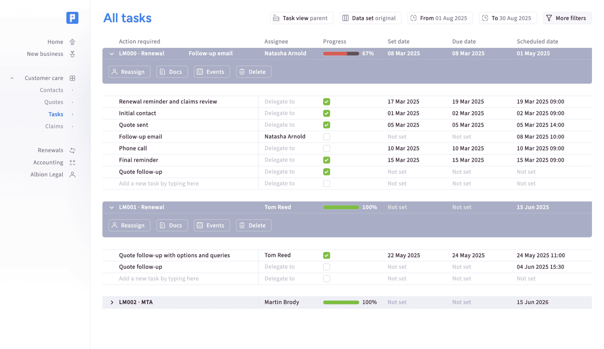604x349 pixels.
Task: Uncheck the Initial contact task checkbox
Action: click(x=326, y=113)
